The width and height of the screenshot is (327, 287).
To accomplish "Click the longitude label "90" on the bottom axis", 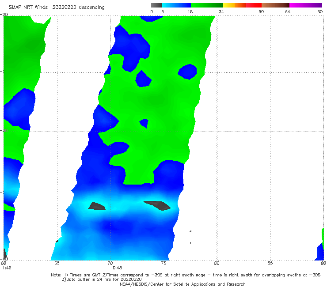I will coord(323,263).
